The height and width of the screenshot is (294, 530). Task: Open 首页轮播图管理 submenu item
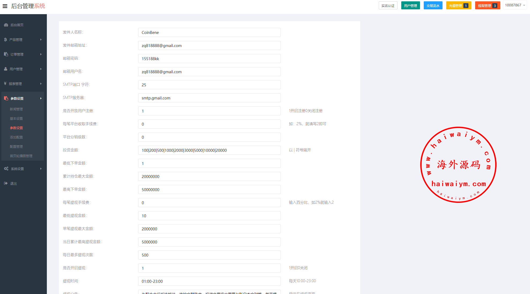click(x=21, y=156)
